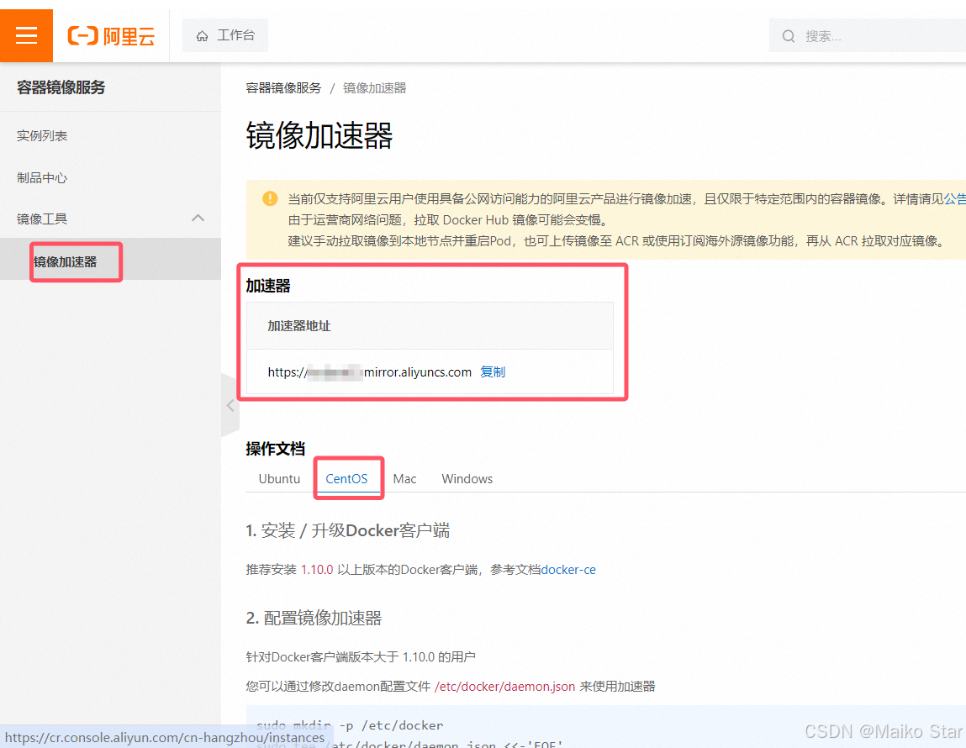Click the 容器镜像服务 sidebar title
The height and width of the screenshot is (748, 966).
[x=61, y=87]
